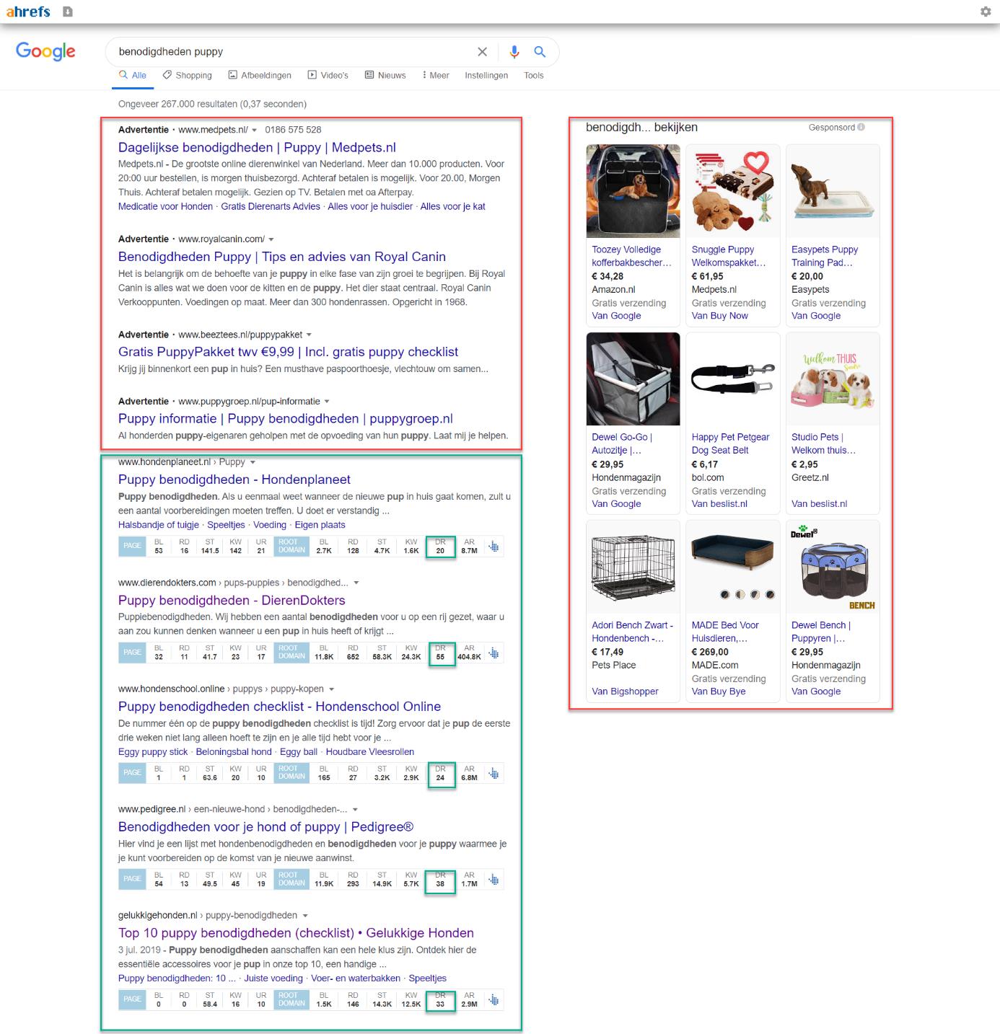Viewport: 1000px width, 1034px height.
Task: Click the blue search magnifier icon
Action: (540, 52)
